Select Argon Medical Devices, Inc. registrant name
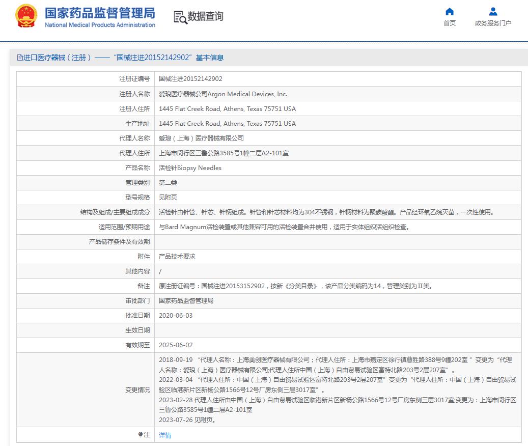528x446 pixels. [247, 94]
